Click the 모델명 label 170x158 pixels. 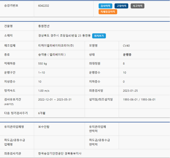coord(93,46)
